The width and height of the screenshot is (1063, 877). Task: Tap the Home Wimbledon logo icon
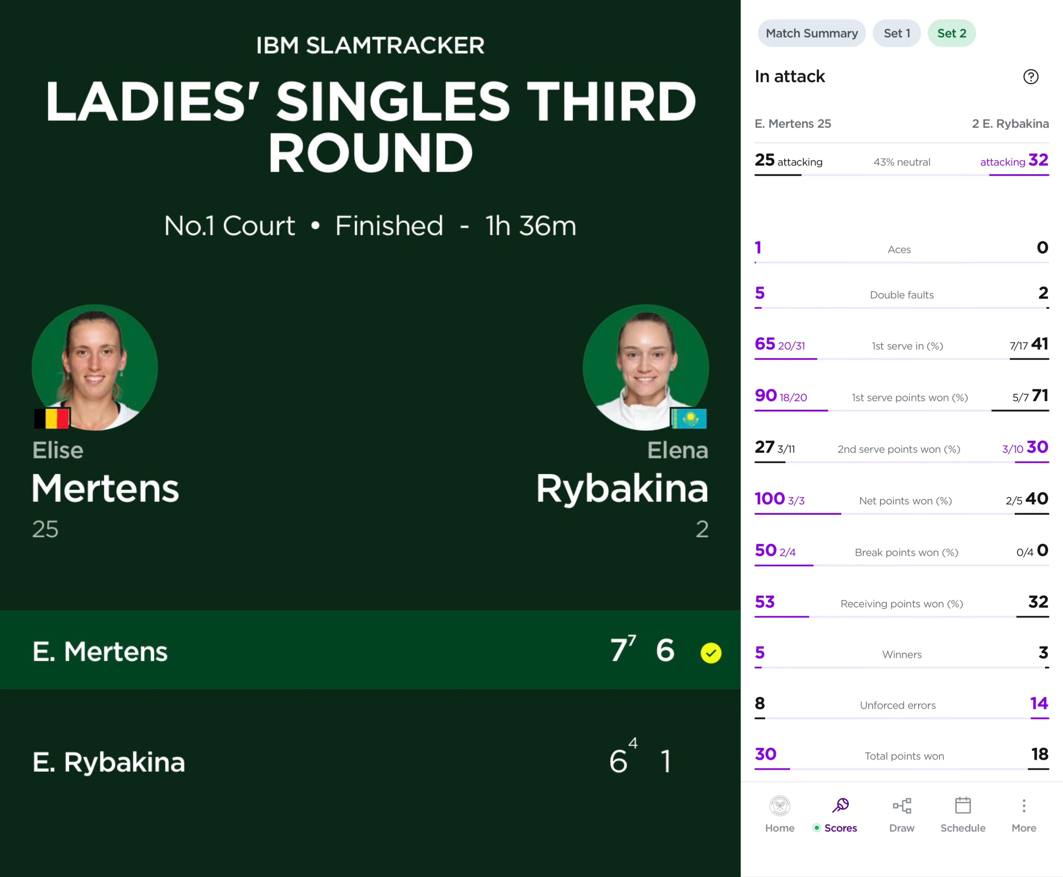780,806
